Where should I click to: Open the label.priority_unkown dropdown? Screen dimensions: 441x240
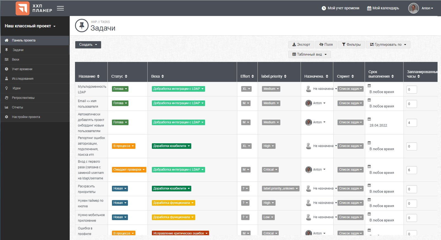coord(281,188)
